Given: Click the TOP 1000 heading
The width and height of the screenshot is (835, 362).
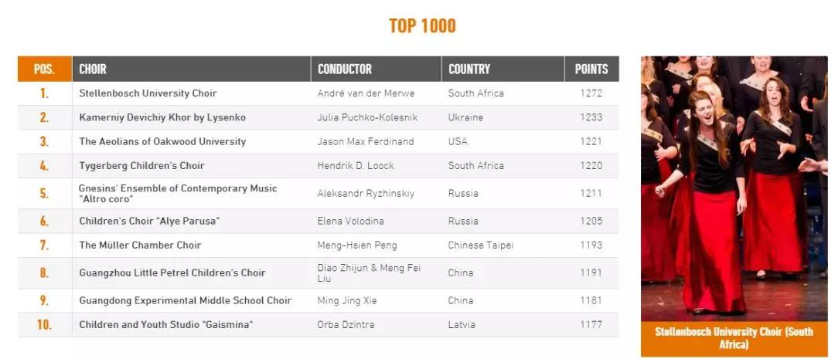Looking at the screenshot, I should click(422, 25).
